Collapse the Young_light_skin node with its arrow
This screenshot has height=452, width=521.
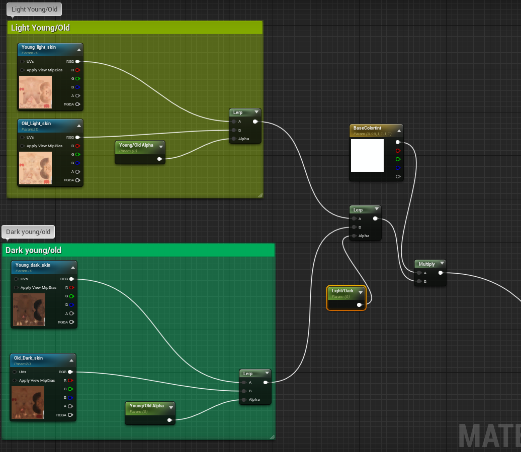[79, 49]
